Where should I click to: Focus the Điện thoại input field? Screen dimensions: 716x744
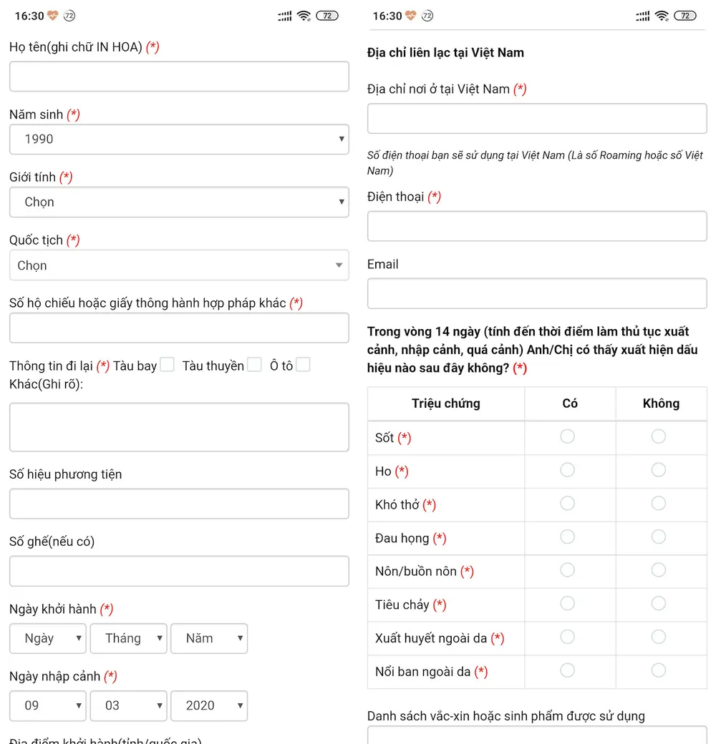[x=537, y=226]
